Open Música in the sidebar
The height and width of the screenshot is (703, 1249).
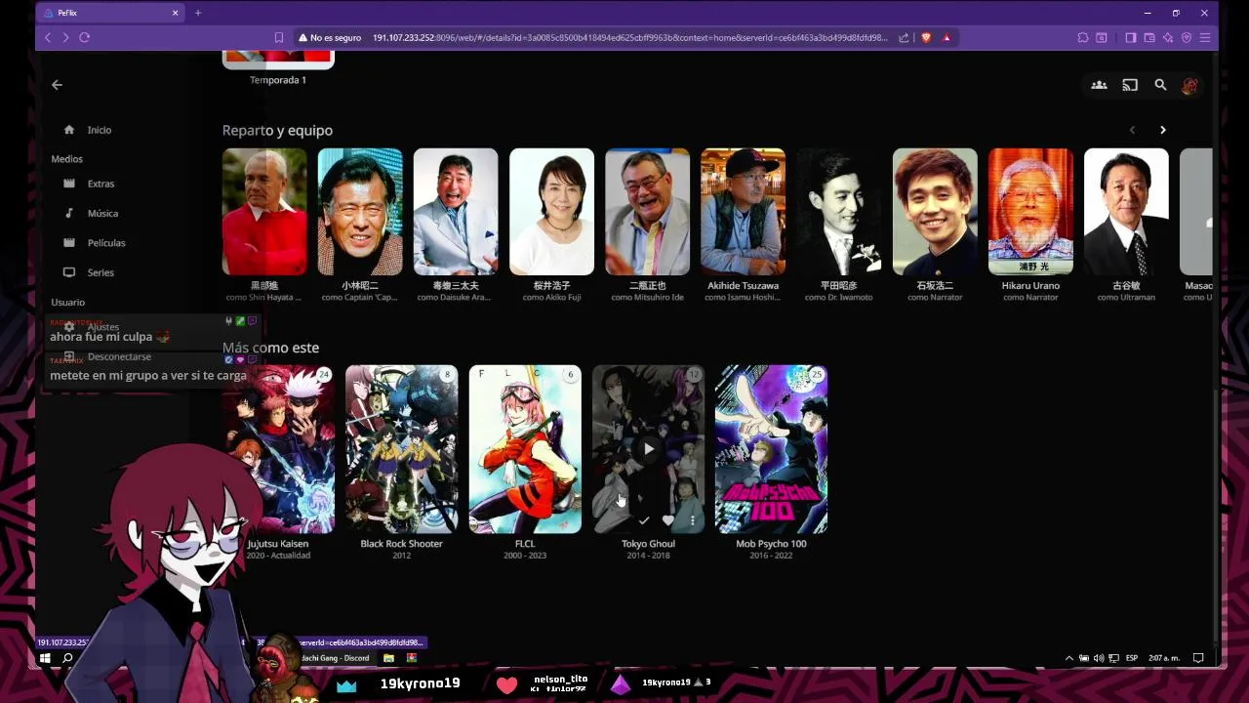tap(102, 213)
